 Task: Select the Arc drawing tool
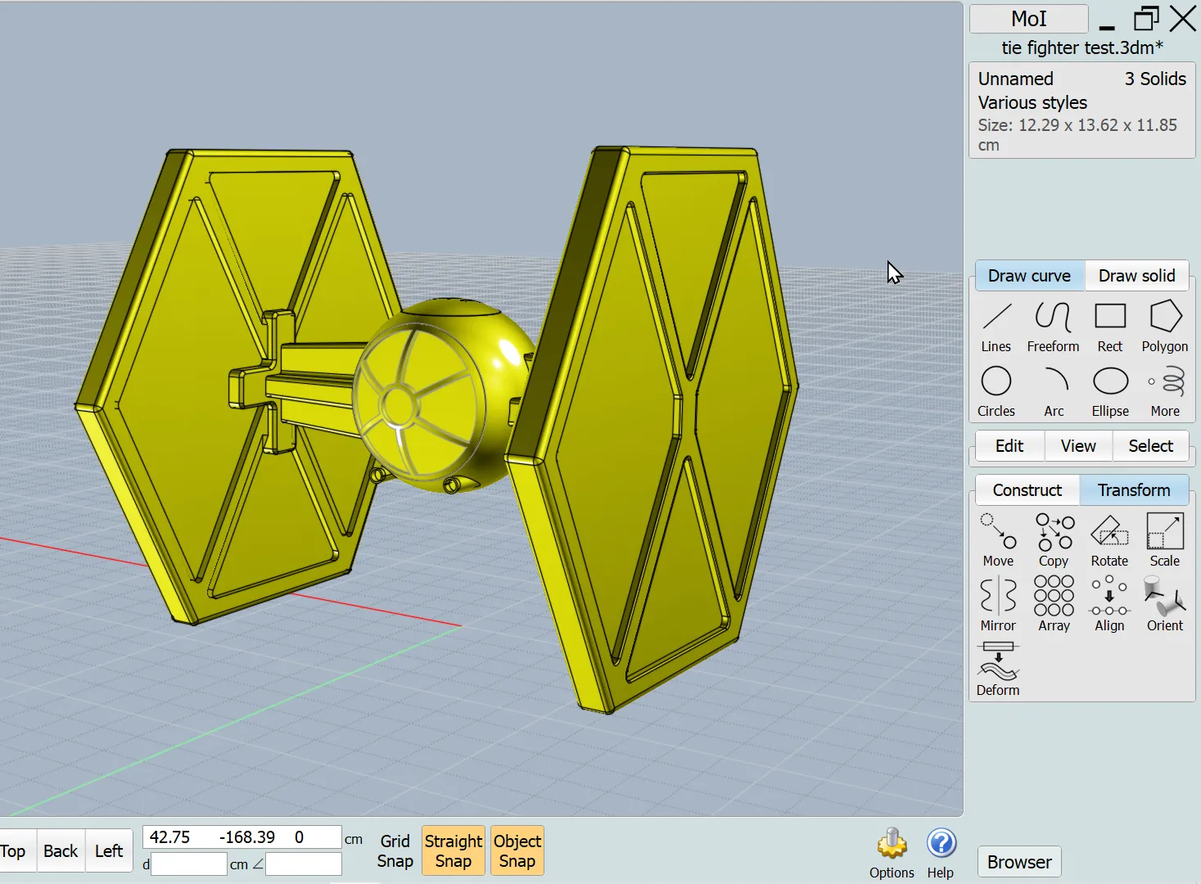[x=1054, y=390]
